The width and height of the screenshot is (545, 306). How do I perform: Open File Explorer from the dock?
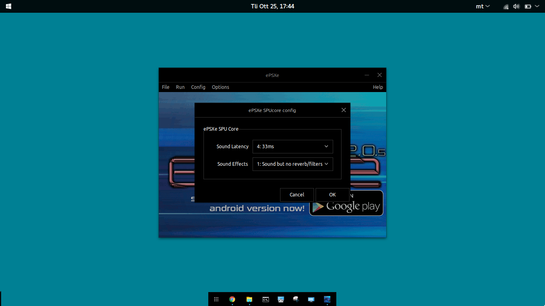coord(249,299)
